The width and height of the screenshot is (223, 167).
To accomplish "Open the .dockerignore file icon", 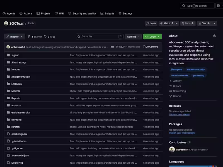I will [x=8, y=134].
